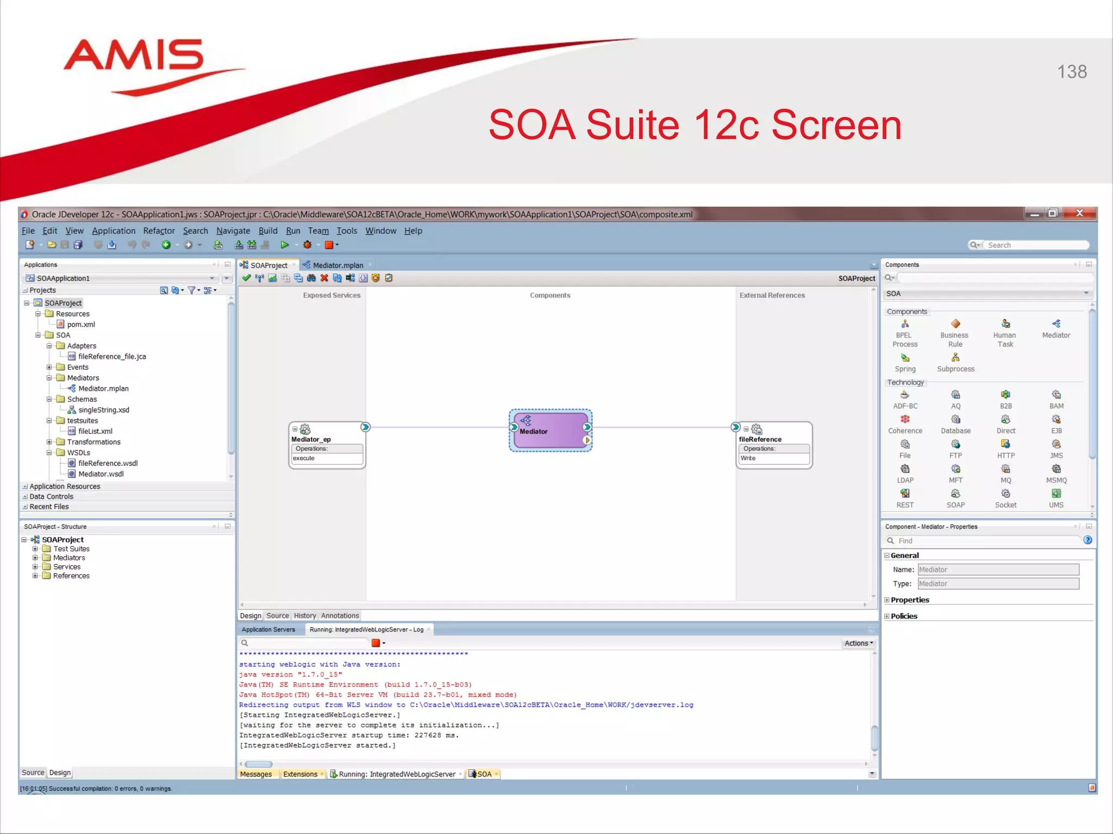Open the Actions dropdown in log
Viewport: 1113px width, 834px height.
[859, 643]
